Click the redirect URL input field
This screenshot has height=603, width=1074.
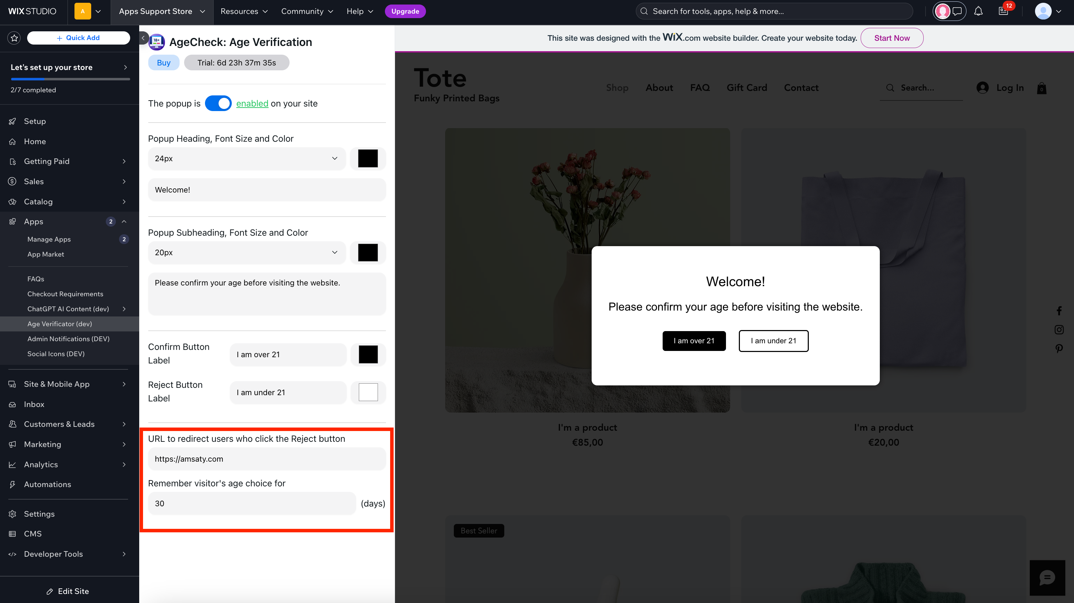tap(267, 459)
